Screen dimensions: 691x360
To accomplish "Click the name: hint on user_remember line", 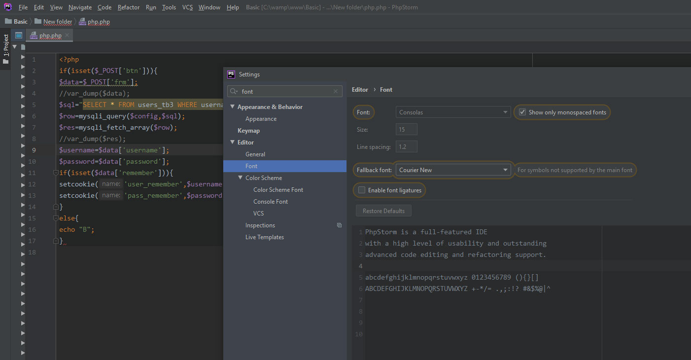I will click(111, 184).
